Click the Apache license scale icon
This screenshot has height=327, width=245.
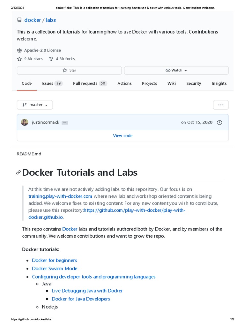click(x=19, y=50)
